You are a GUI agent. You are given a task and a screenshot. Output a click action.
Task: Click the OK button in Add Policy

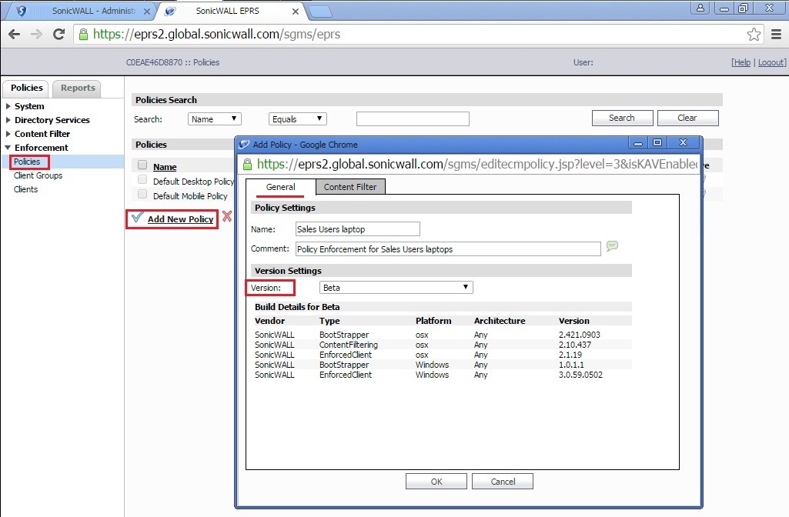point(436,482)
